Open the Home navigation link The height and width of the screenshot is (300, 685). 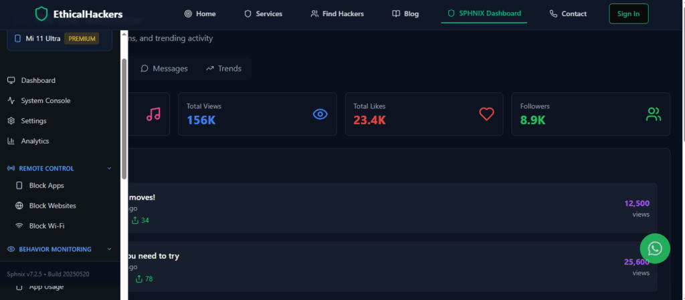pos(200,14)
